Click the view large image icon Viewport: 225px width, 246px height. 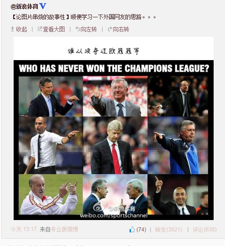[x=40, y=29]
